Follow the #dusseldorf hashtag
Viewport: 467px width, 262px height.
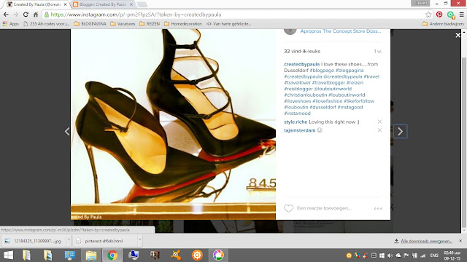[x=323, y=107]
